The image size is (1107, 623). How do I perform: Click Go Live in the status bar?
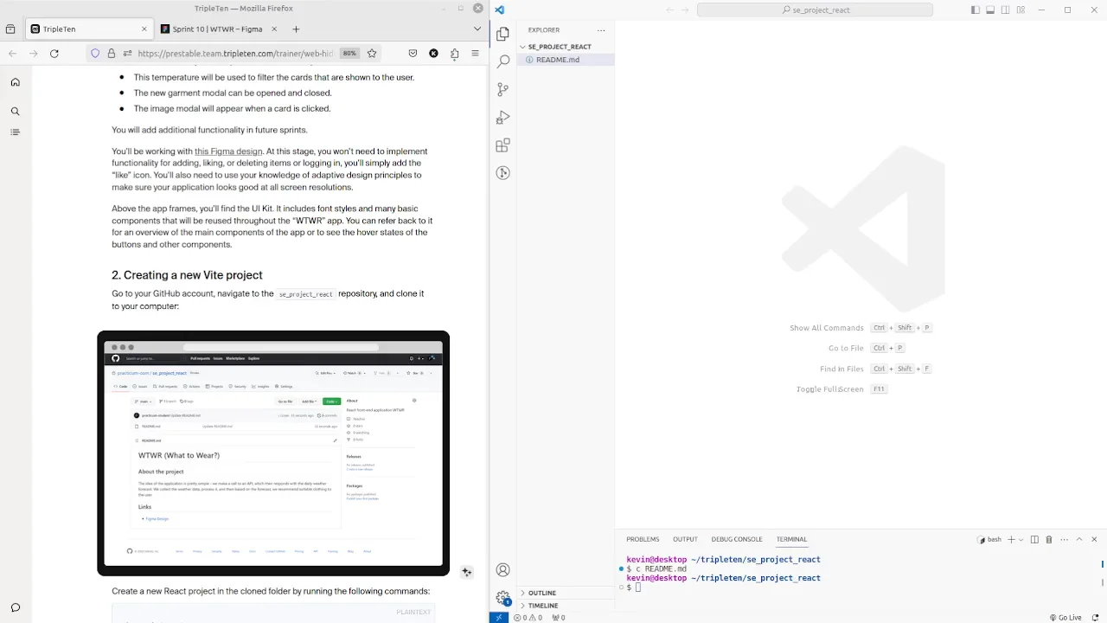click(1065, 617)
